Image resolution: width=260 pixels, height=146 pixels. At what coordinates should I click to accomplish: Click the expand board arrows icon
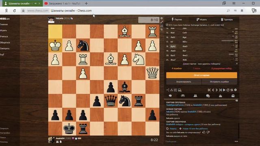162,22
